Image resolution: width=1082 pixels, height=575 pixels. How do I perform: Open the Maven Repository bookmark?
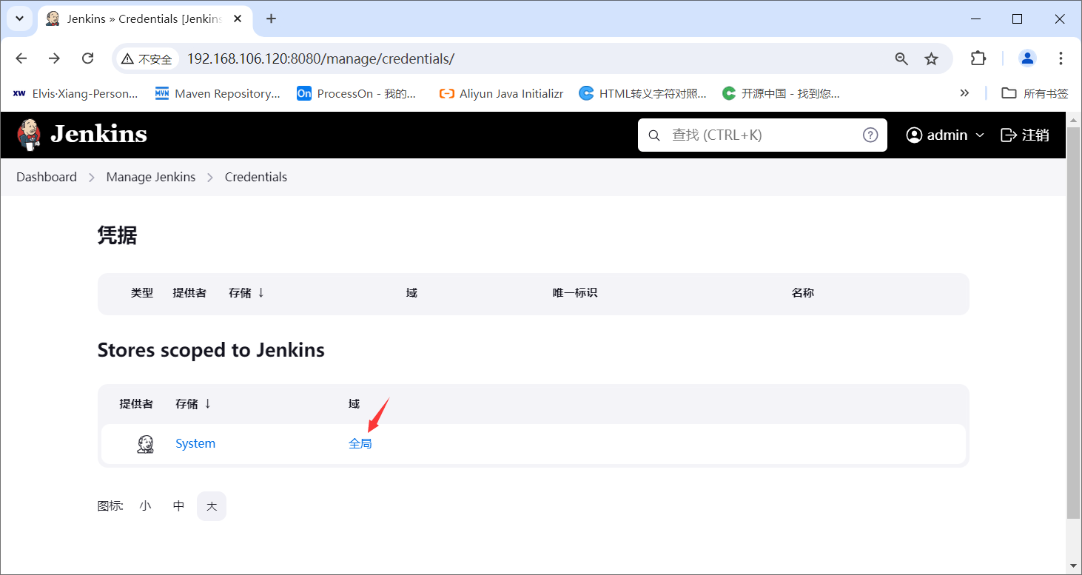click(218, 93)
